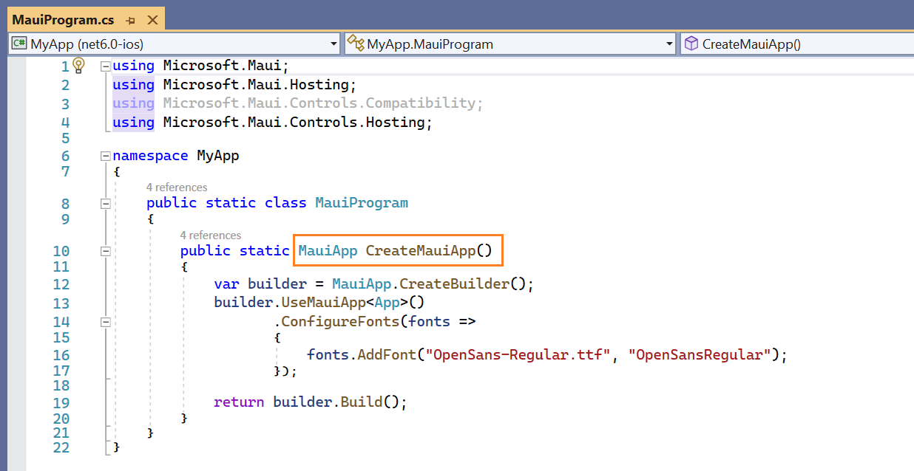Screen dimensions: 914x471
Task: Click the lightbulb Quick Actions icon on line 1
Action: pyautogui.click(x=79, y=65)
